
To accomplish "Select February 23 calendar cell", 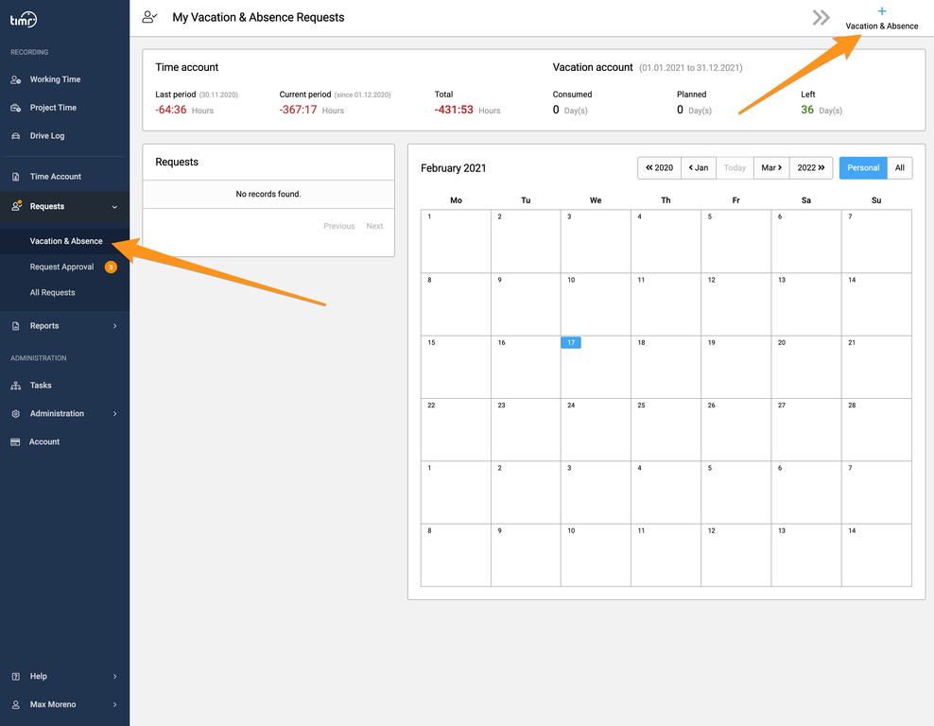I will coord(526,429).
